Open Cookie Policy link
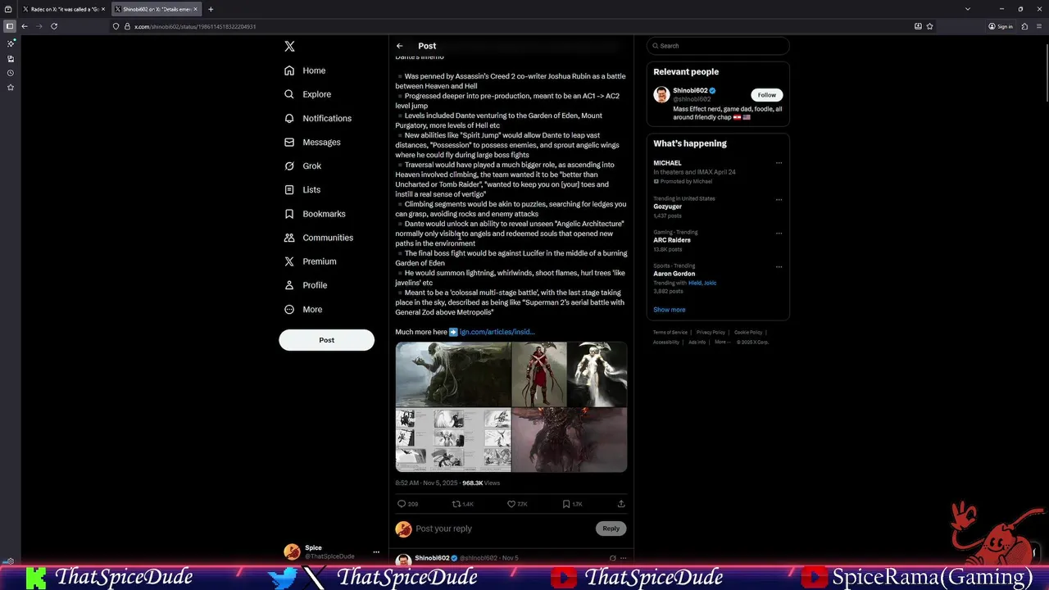 click(748, 333)
